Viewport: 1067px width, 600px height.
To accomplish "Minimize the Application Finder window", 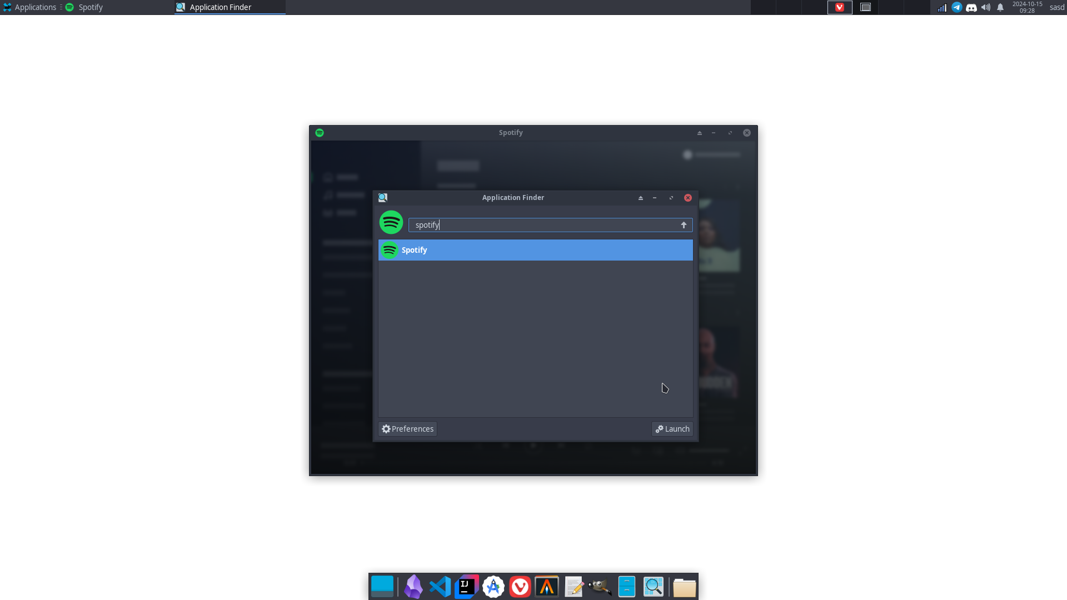I will pyautogui.click(x=655, y=198).
